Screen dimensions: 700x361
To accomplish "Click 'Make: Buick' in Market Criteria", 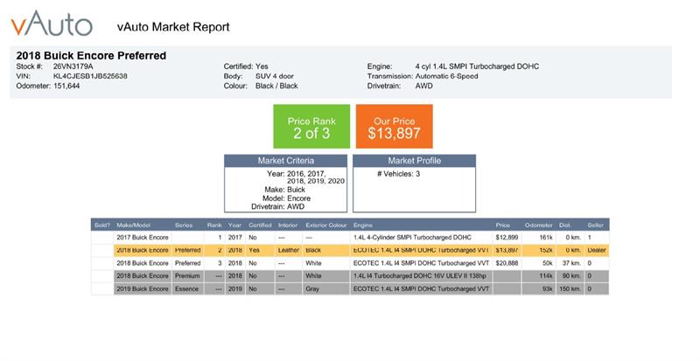I will [x=285, y=190].
